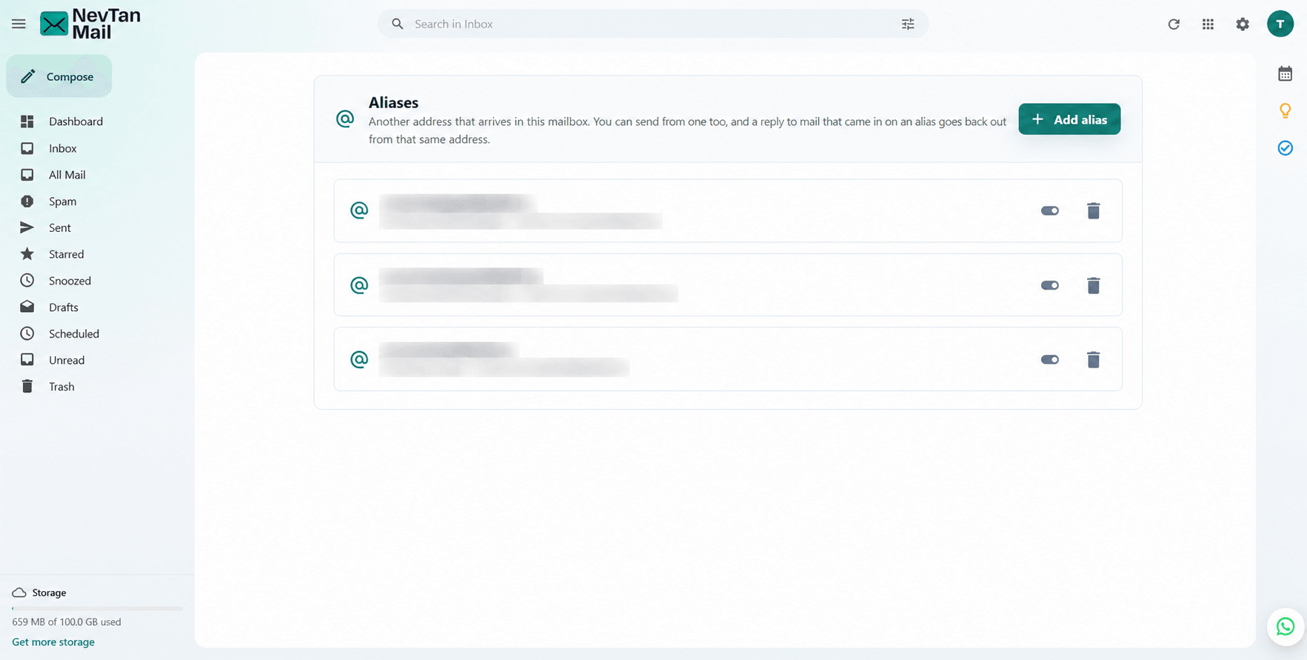Image resolution: width=1307 pixels, height=660 pixels.
Task: Click Add alias button
Action: pos(1069,119)
